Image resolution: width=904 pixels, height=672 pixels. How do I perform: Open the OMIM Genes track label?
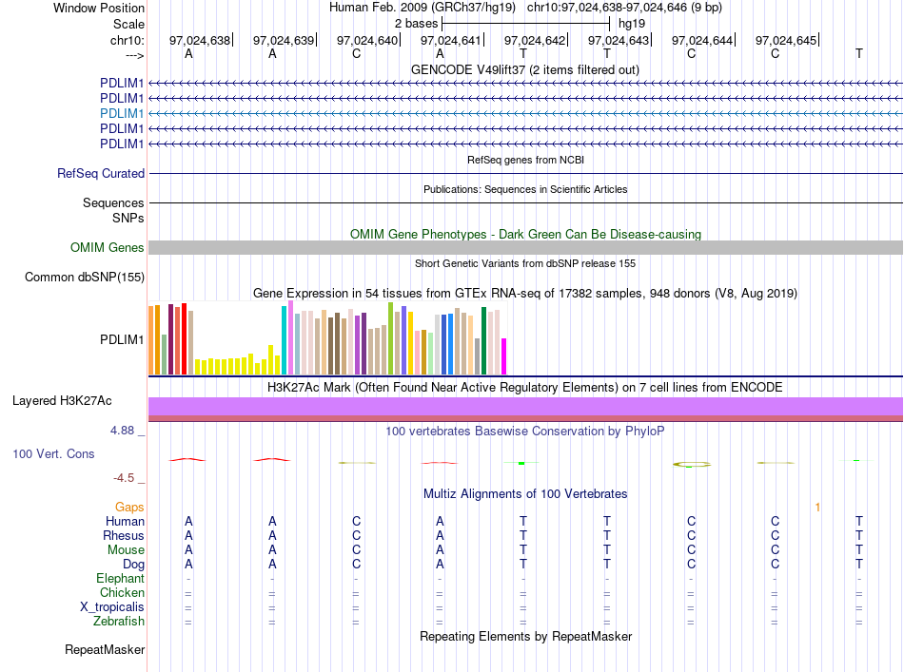(x=108, y=248)
